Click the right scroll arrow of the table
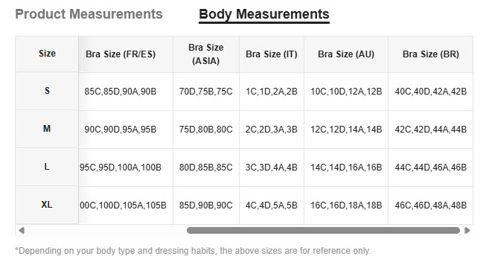The width and height of the screenshot is (486, 268). (x=467, y=231)
